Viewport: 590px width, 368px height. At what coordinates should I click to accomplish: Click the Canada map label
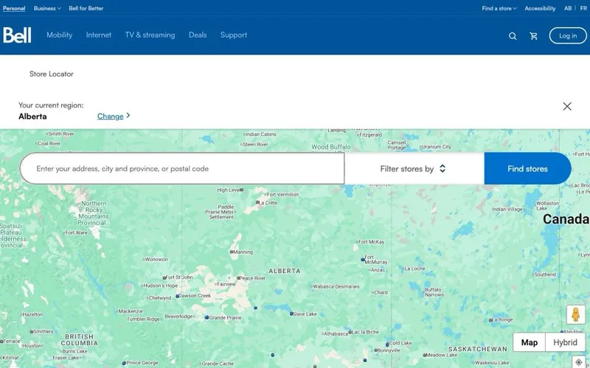coord(566,219)
